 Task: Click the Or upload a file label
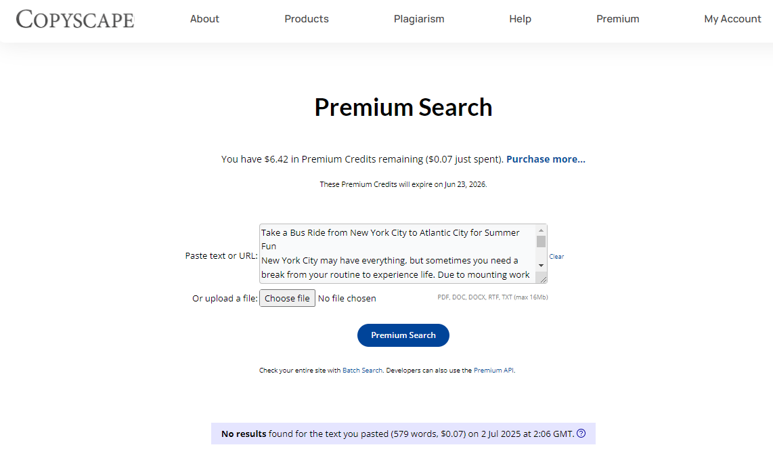coord(225,298)
